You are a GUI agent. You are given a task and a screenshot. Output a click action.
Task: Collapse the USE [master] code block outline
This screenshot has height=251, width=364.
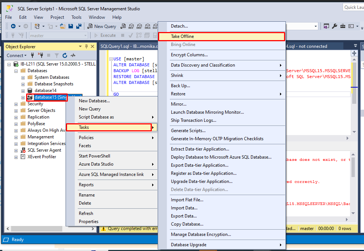click(110, 59)
